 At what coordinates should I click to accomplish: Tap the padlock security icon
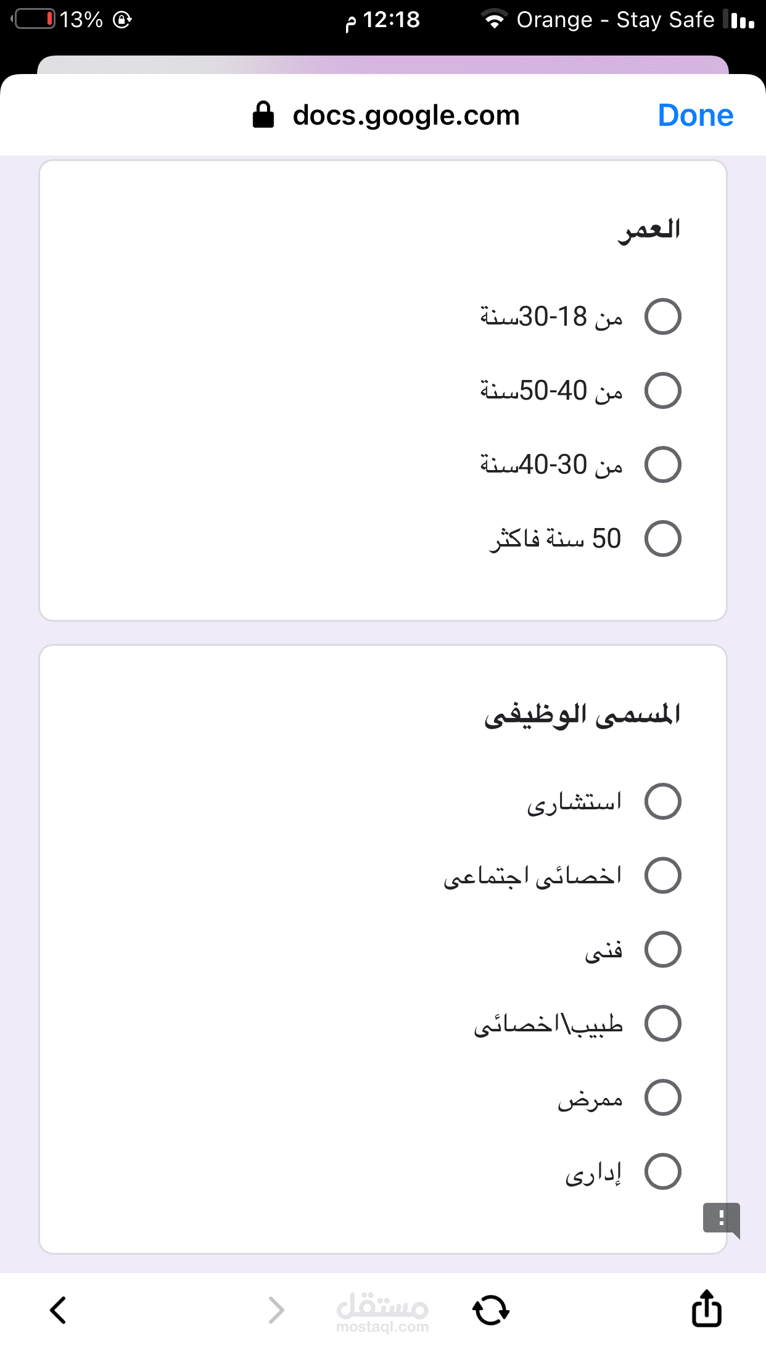(x=263, y=115)
